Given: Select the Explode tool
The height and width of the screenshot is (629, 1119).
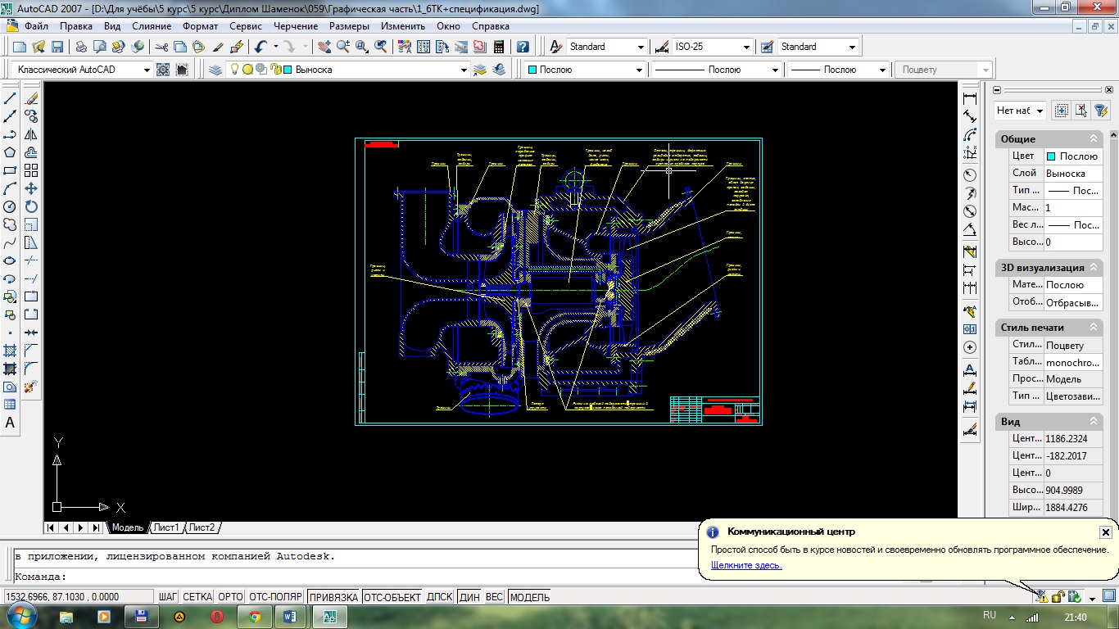Looking at the screenshot, I should [31, 387].
